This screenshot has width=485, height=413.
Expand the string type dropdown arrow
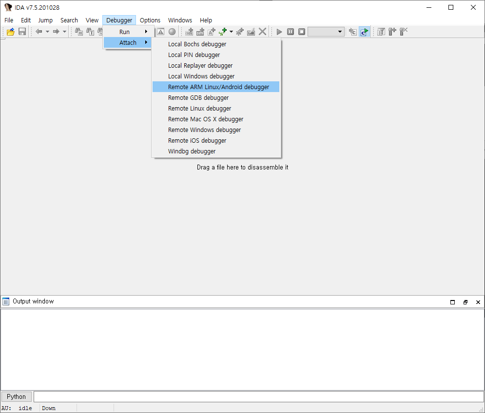tap(231, 32)
